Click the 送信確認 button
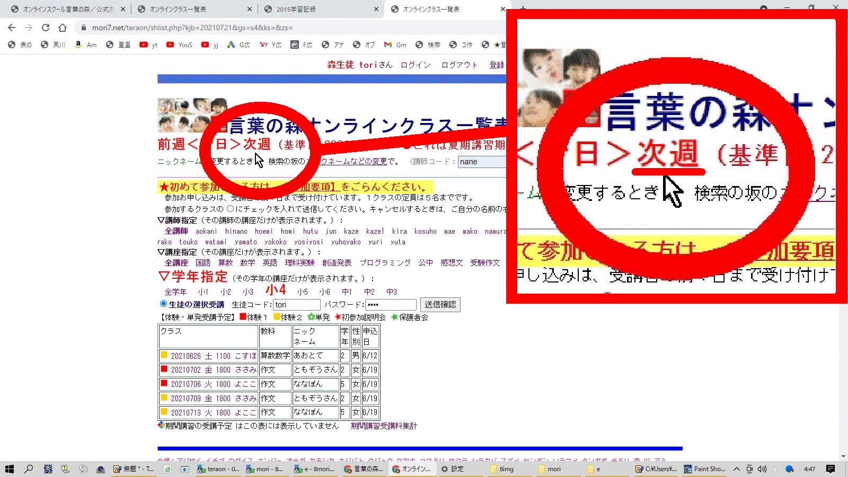Viewport: 848px width, 477px height. coord(440,305)
